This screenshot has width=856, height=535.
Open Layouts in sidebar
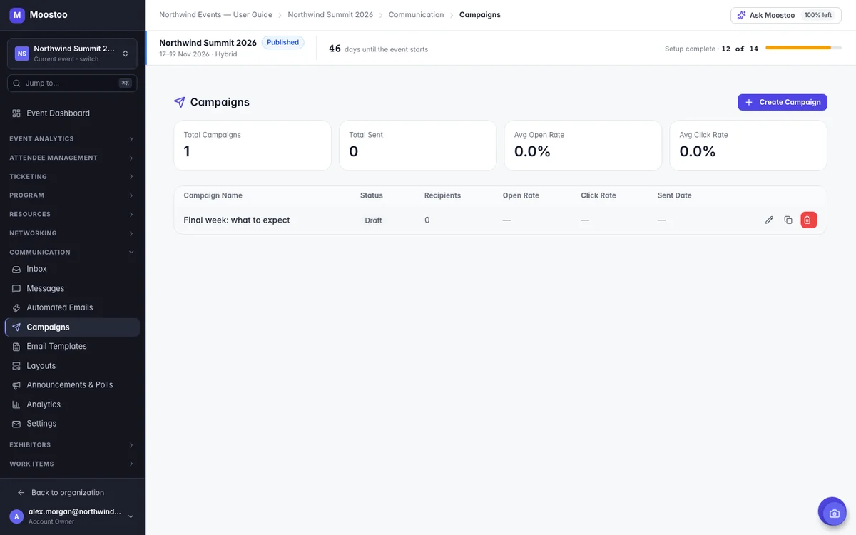72,366
